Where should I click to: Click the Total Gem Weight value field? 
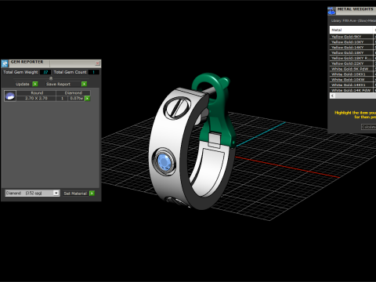[45, 72]
